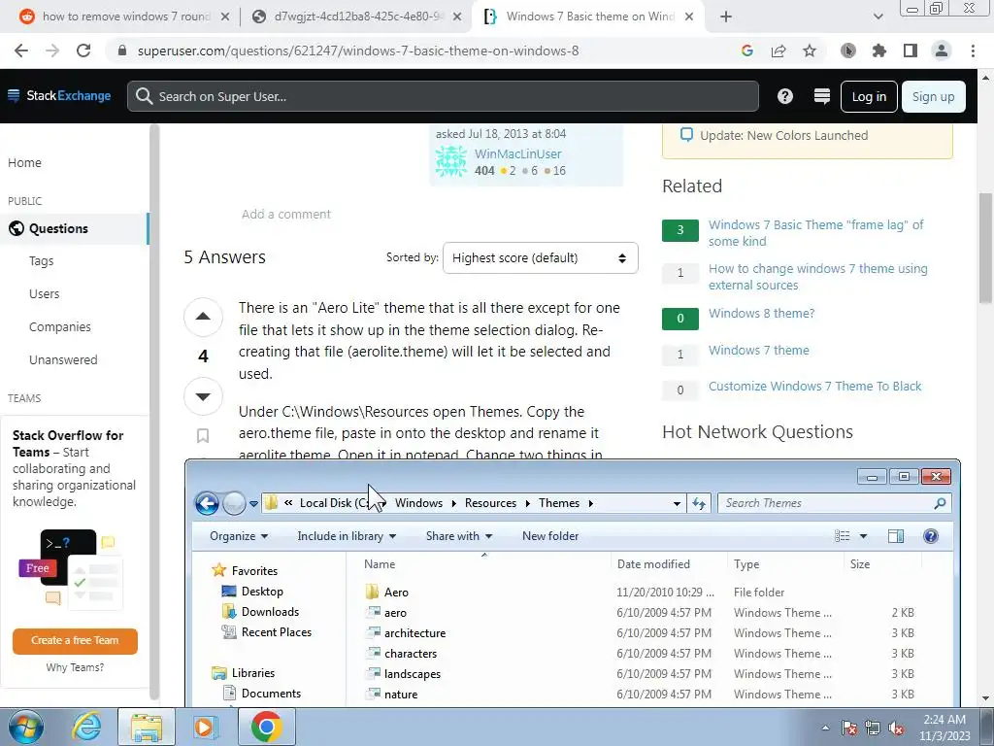Toggle the Explorer preview pane icon
Image resolution: width=994 pixels, height=746 pixels.
coord(896,536)
